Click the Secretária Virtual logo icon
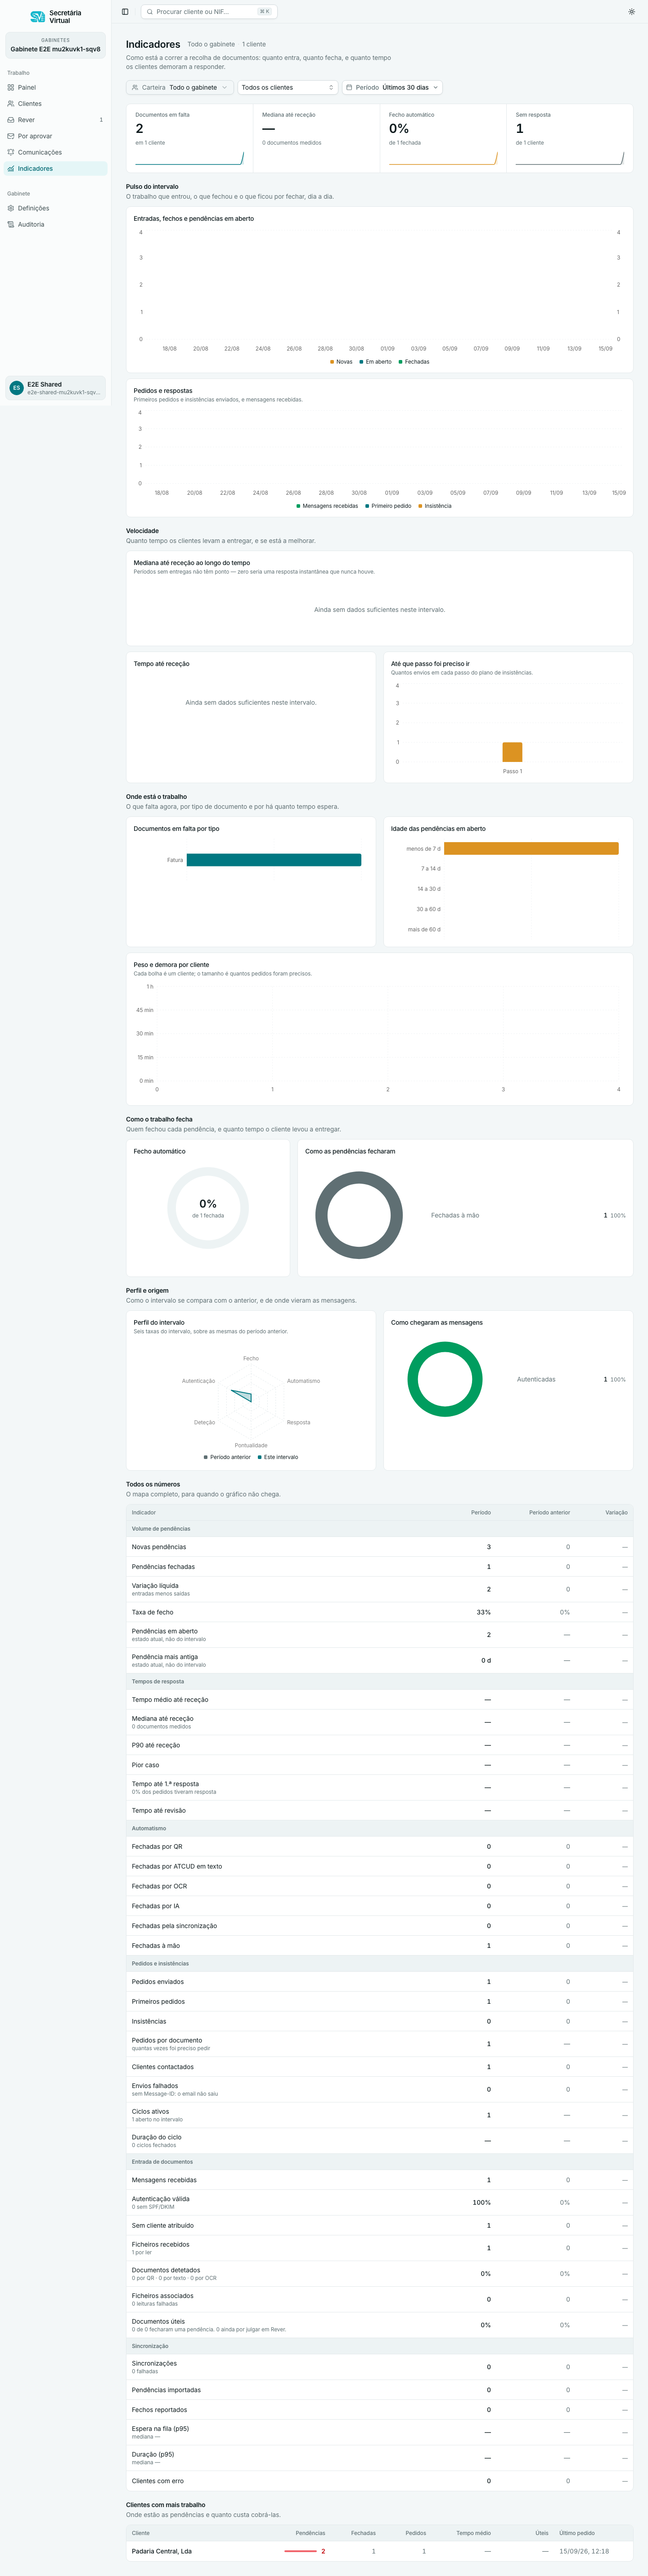The image size is (648, 2576). tap(37, 17)
